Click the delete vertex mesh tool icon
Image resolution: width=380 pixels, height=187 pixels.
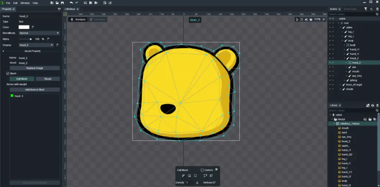tap(195, 175)
